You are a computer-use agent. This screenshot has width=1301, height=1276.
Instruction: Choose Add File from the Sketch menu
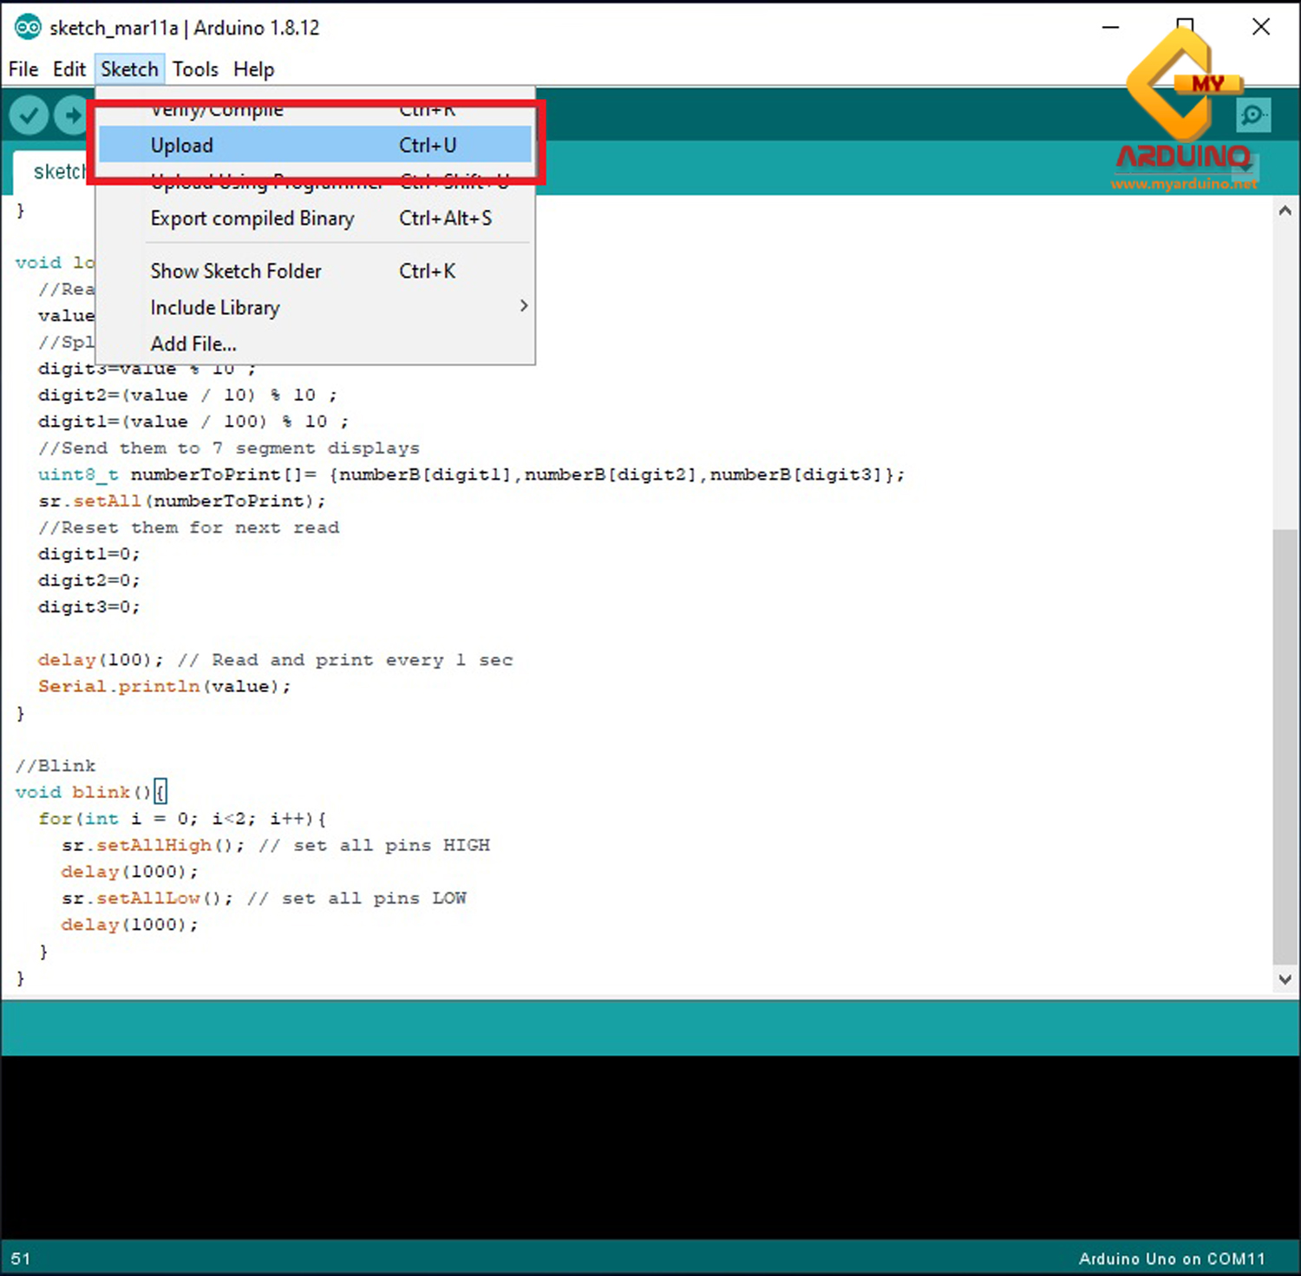pos(193,344)
